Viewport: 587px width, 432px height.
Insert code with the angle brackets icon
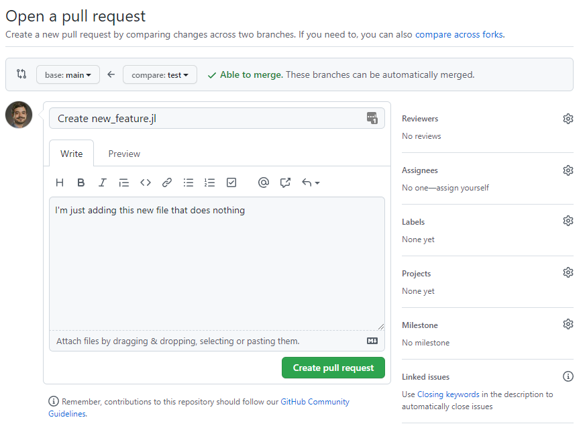click(x=146, y=182)
